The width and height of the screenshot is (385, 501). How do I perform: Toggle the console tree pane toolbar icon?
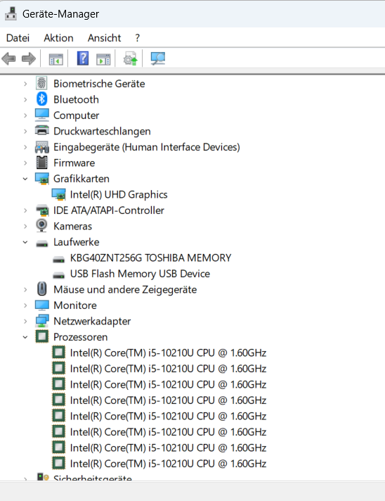56,59
